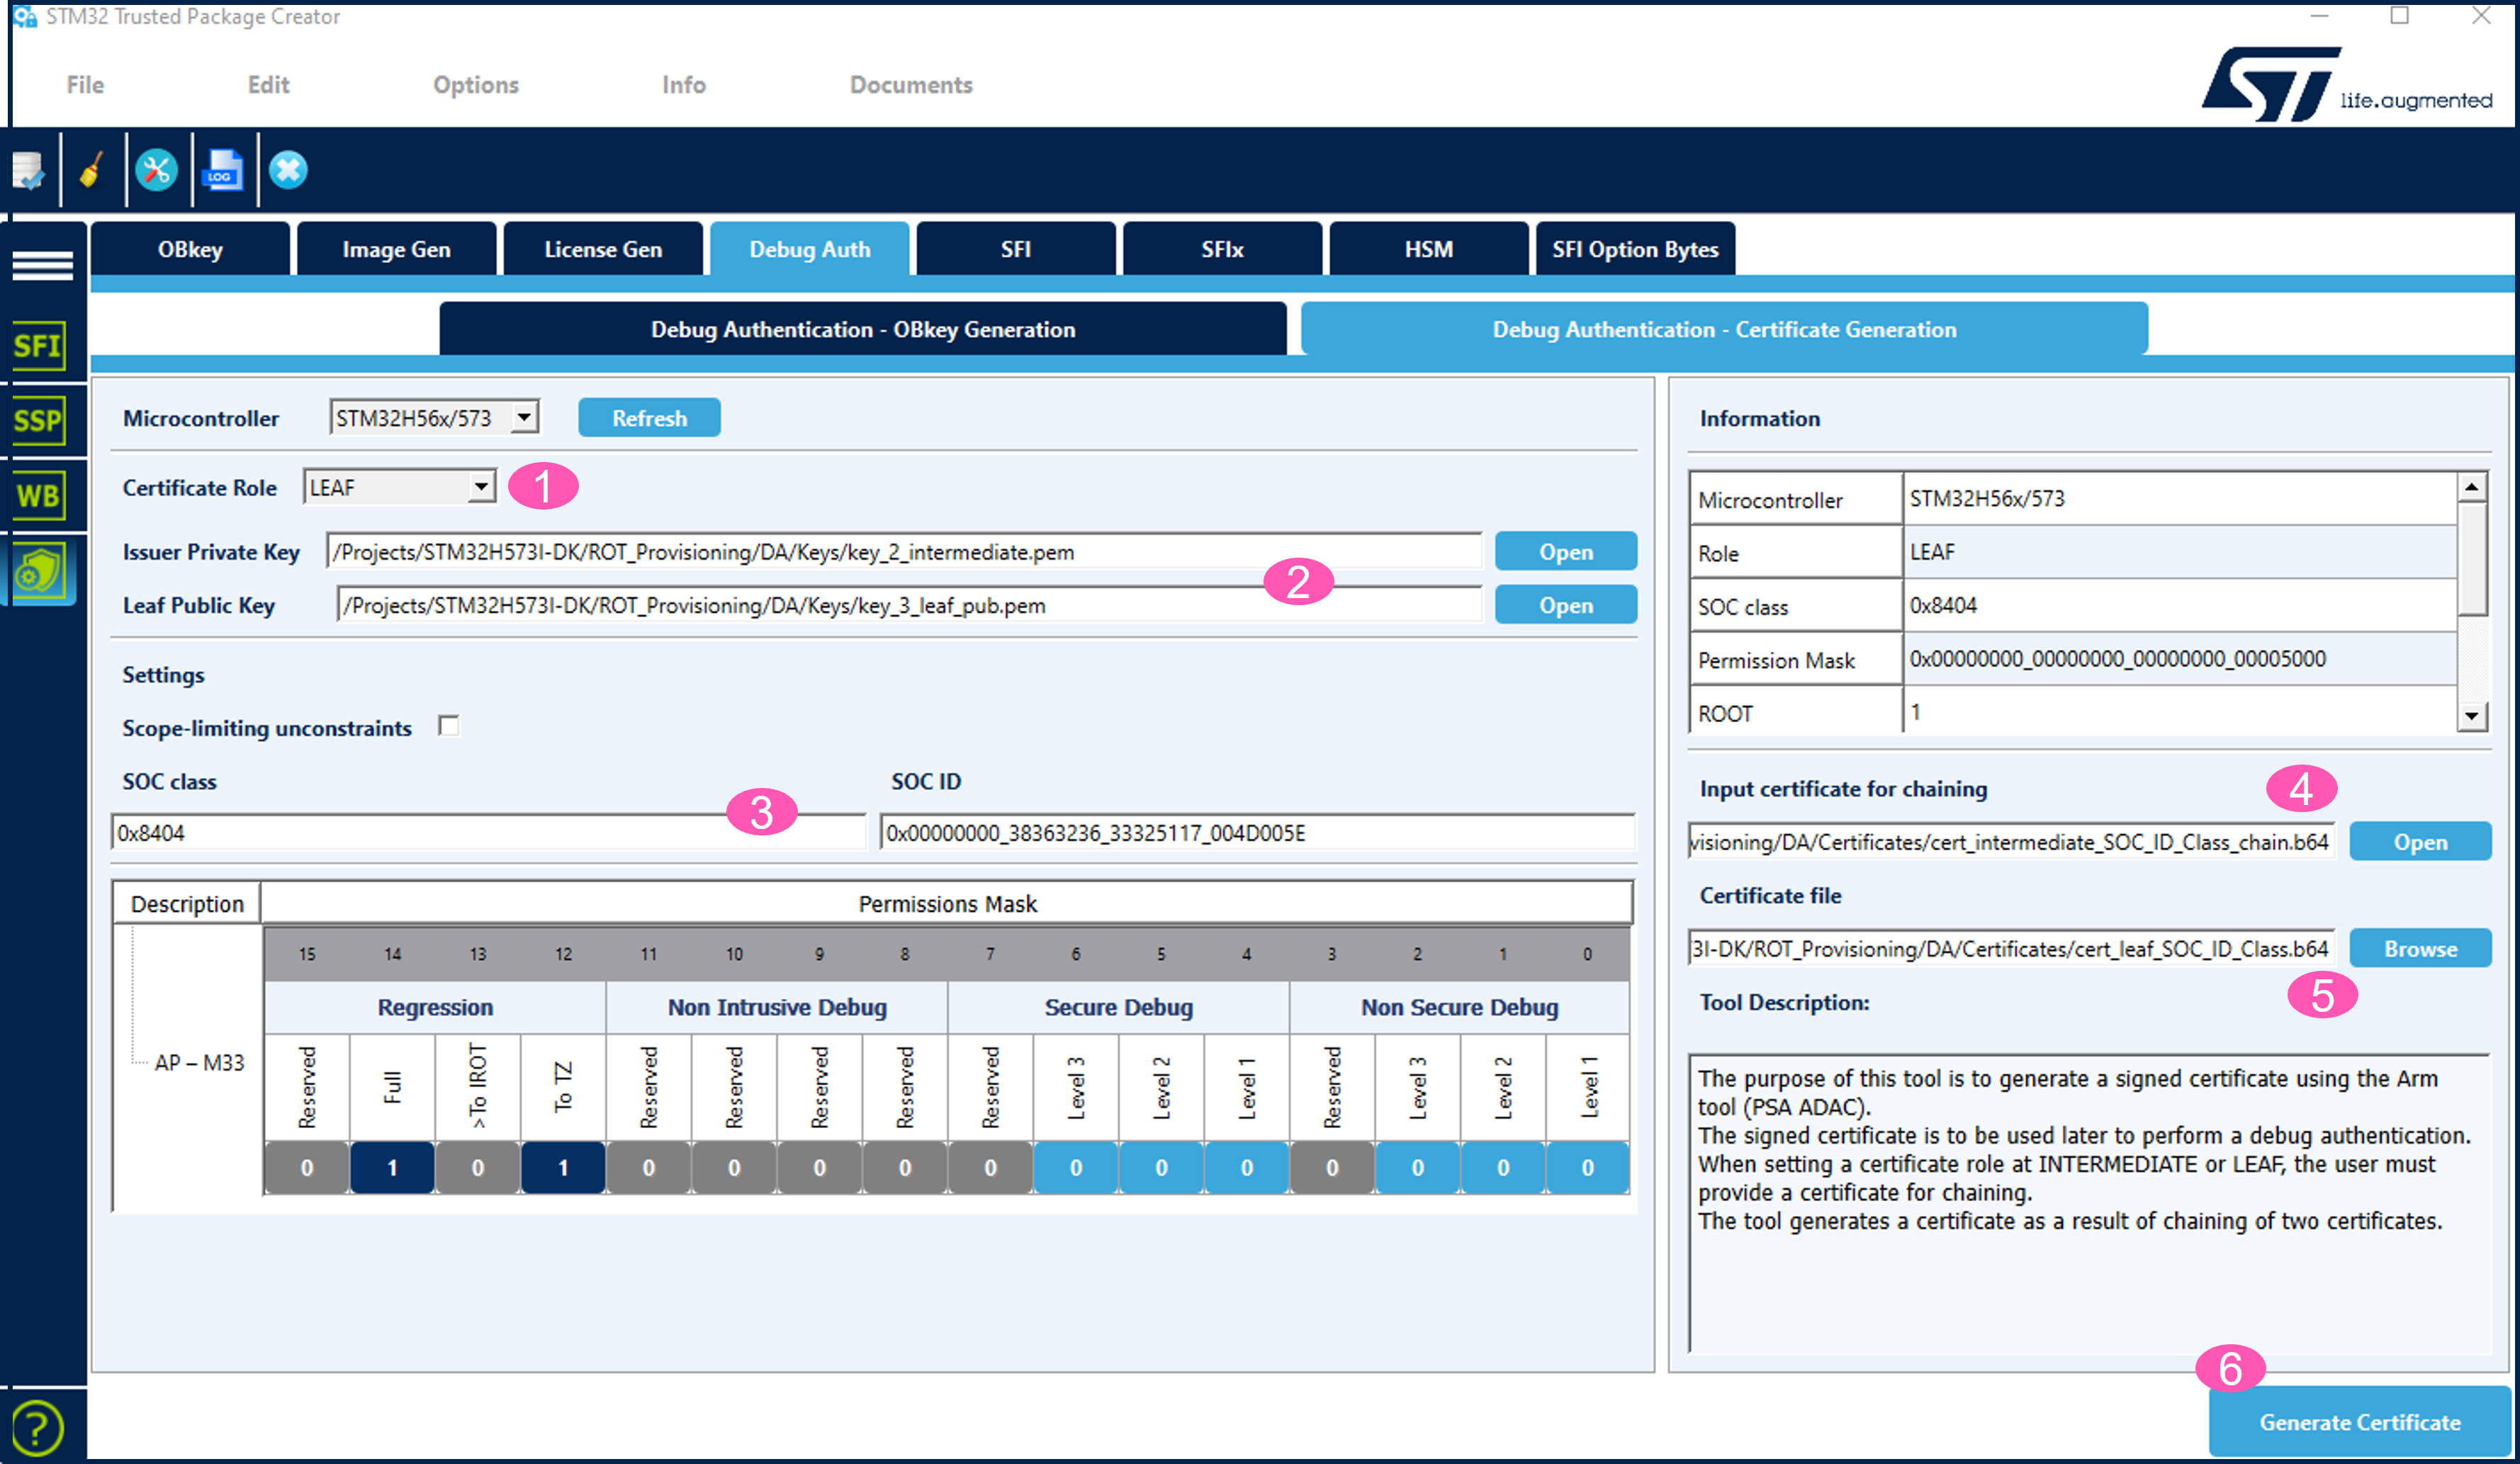Switch to the HSM tab
The height and width of the screenshot is (1464, 2520).
(1429, 249)
